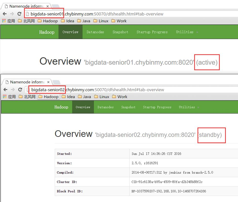Open Snapshot tab on senior01 page
Screen dimensions: 238x202
120,32
